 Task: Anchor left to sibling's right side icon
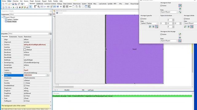coord(157,27)
